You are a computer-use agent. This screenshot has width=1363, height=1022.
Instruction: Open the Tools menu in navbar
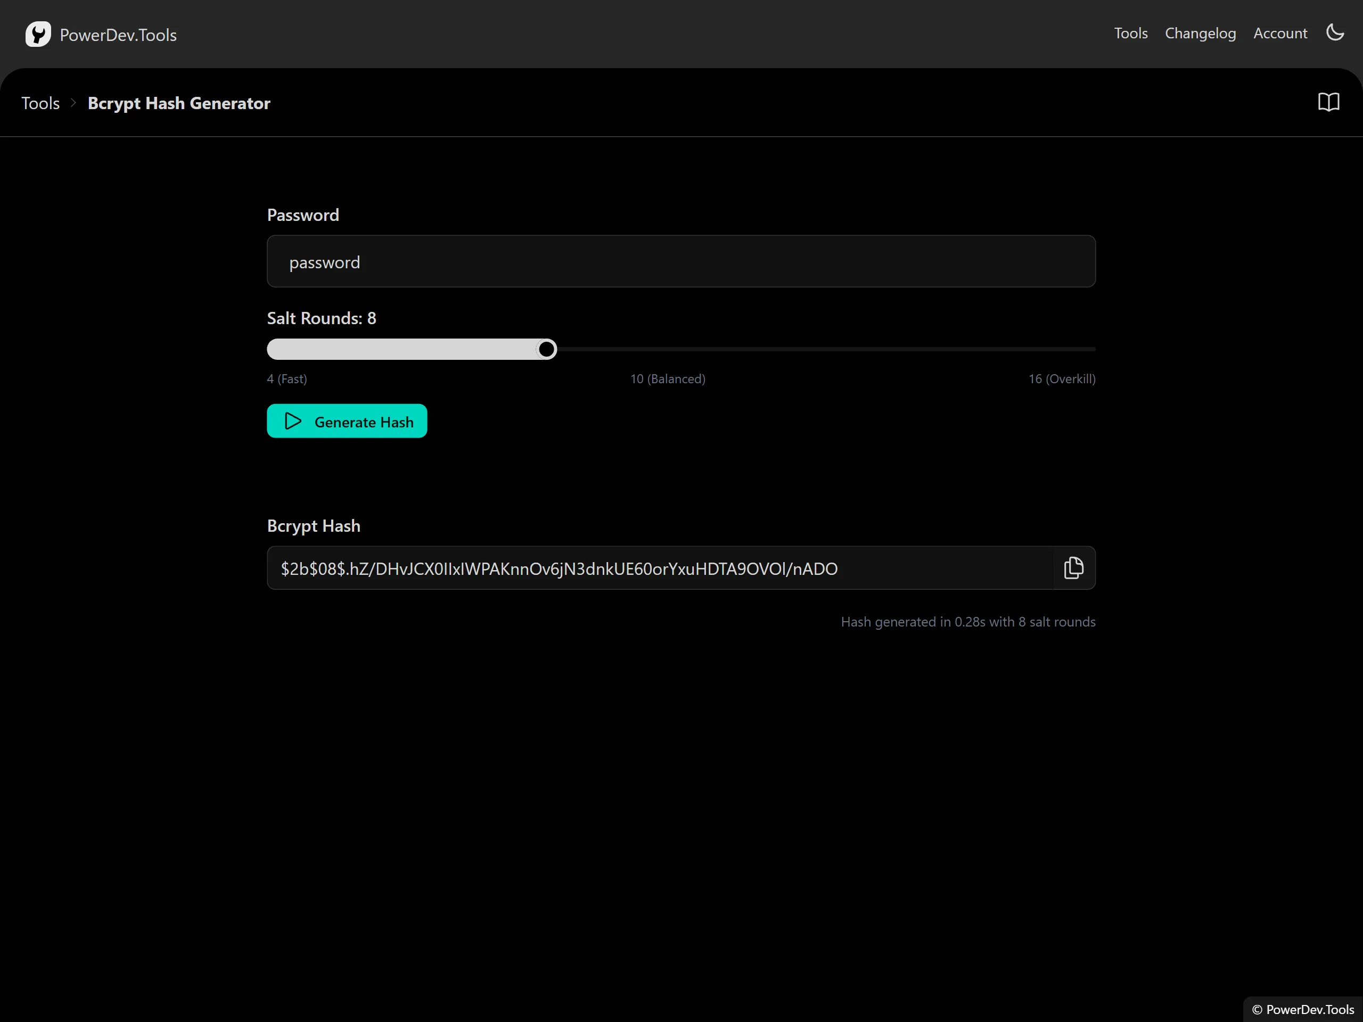pos(1130,33)
